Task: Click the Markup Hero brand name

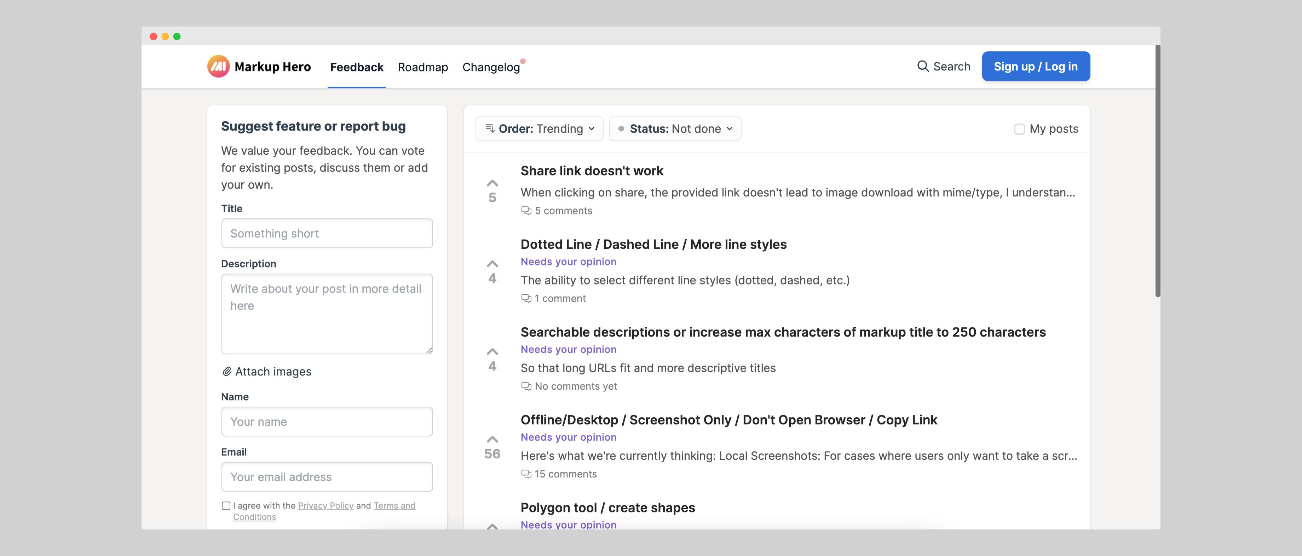Action: tap(272, 67)
